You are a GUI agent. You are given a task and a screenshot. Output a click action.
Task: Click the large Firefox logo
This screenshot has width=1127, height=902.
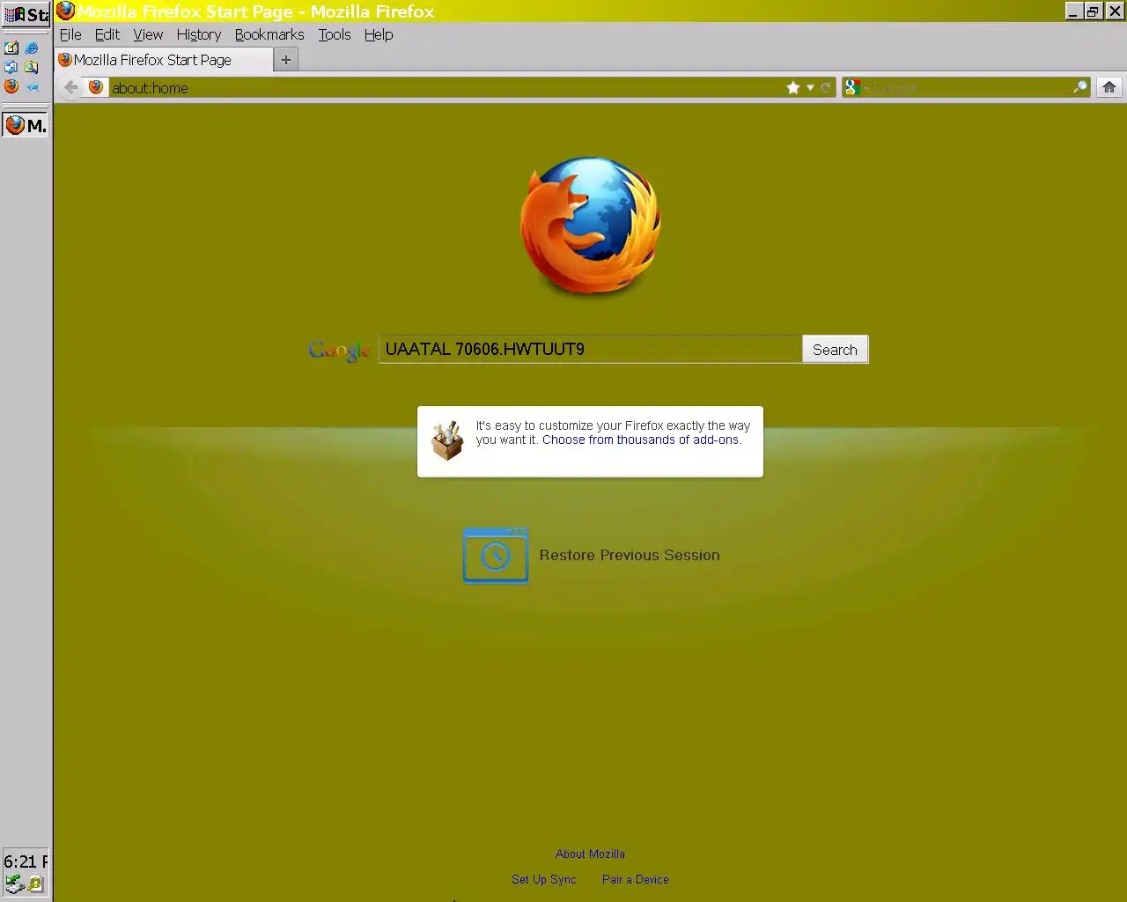coord(591,225)
